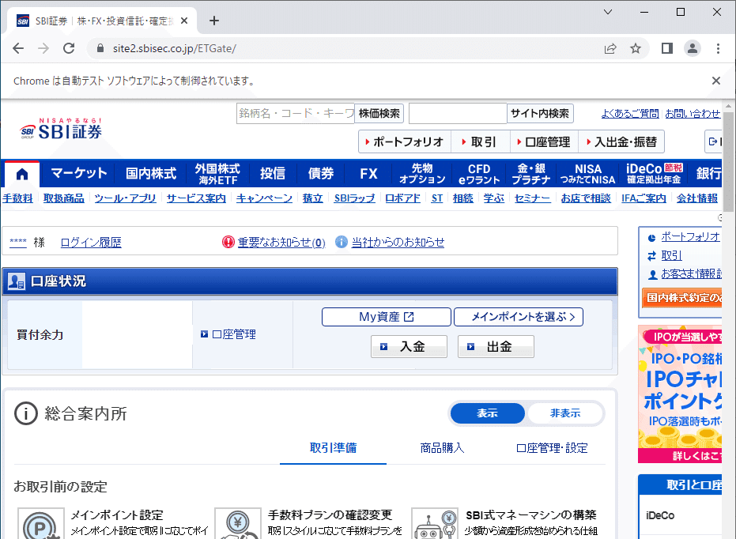Select the FX navigation tab
The image size is (736, 539).
(x=369, y=173)
